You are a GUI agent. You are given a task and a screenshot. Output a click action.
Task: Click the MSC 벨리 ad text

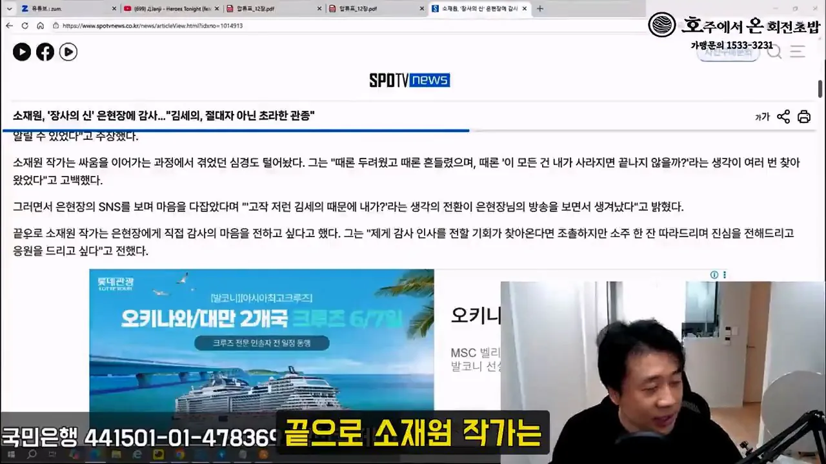[476, 353]
